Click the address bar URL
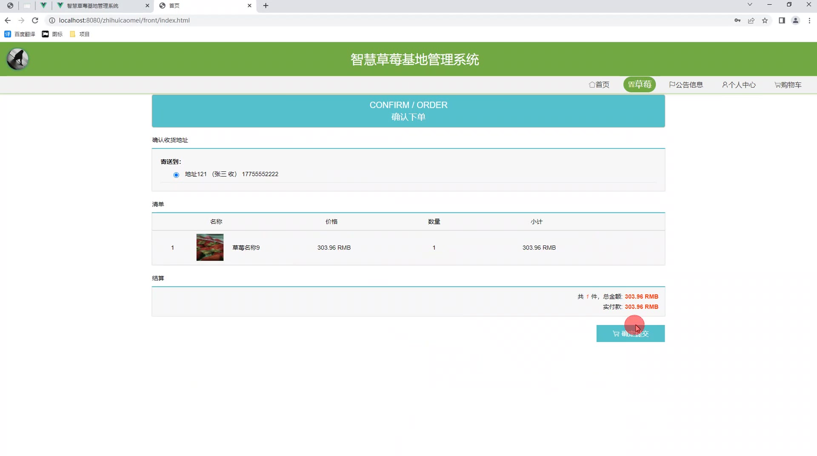817x456 pixels. pos(124,20)
